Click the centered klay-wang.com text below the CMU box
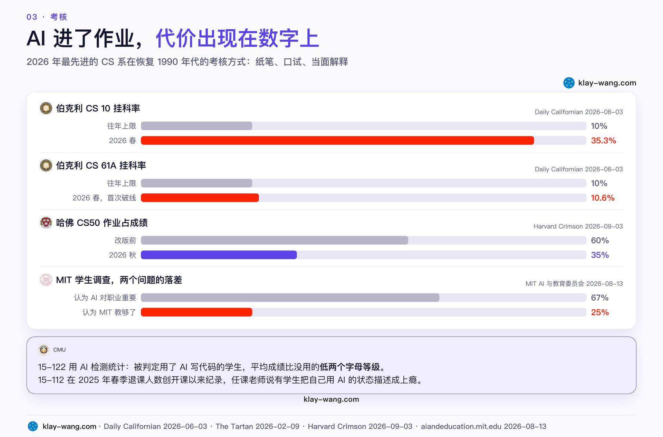This screenshot has width=663, height=437. click(x=331, y=399)
